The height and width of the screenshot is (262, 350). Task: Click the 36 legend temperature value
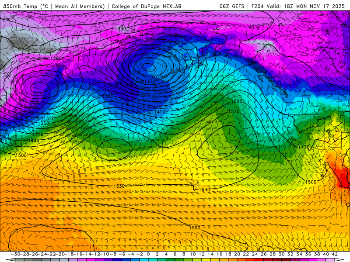308,254
